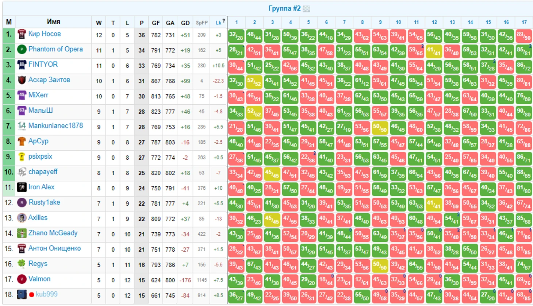Sort table by the GD column header

pos(185,23)
